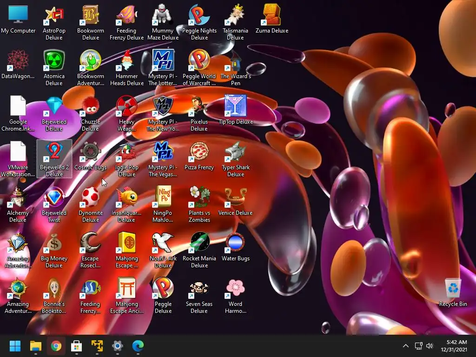
Task: Open Settings gear on the taskbar
Action: click(117, 346)
